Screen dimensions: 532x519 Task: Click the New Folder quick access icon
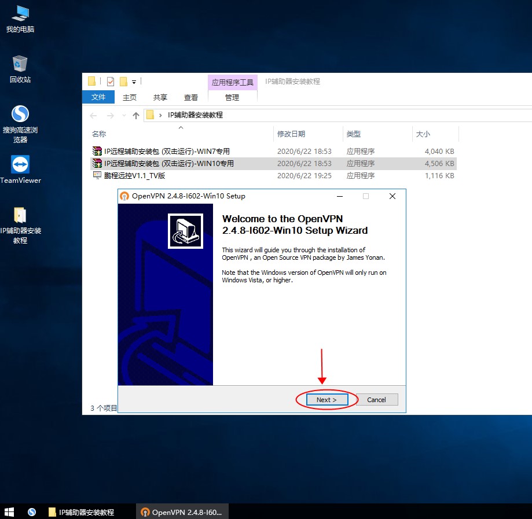123,82
